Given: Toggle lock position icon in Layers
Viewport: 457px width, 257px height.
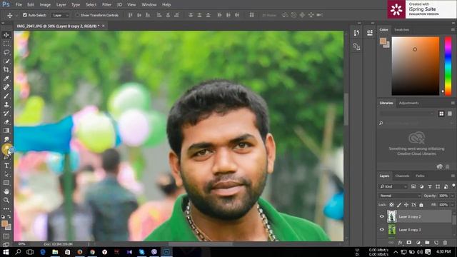Looking at the screenshot, I should pos(406,205).
